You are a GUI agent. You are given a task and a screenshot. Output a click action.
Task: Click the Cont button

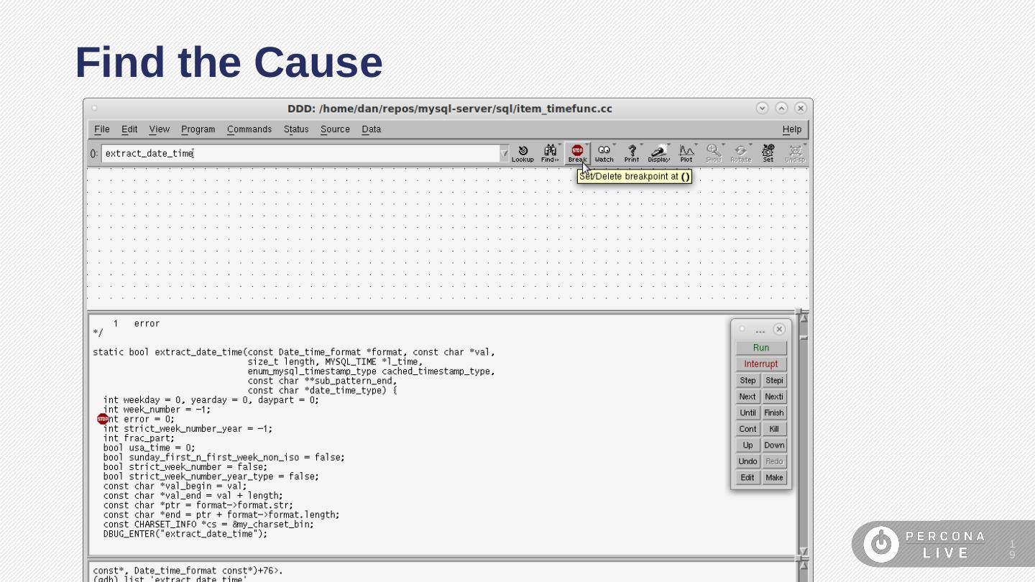pyautogui.click(x=747, y=429)
